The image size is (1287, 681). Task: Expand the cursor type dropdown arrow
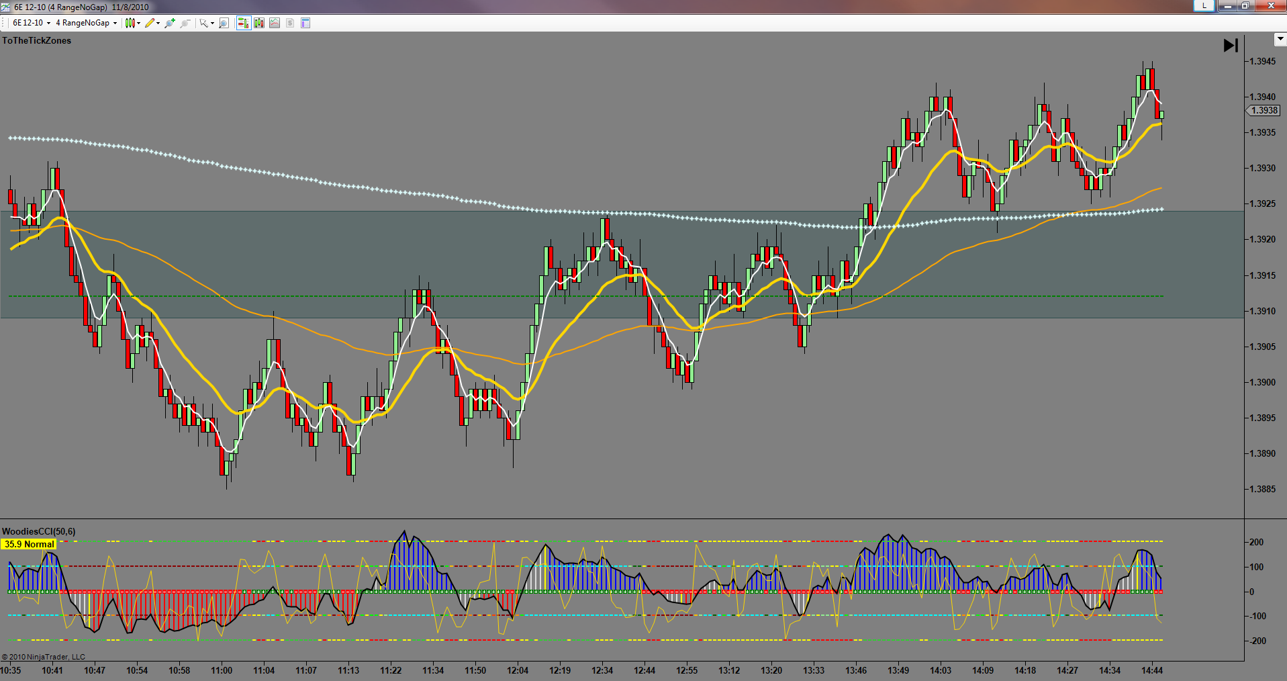tap(212, 24)
